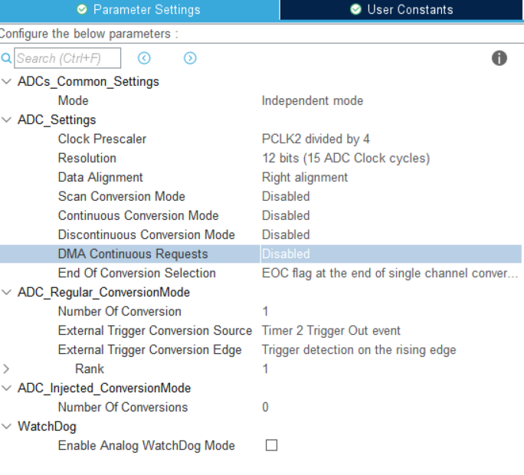524x475 pixels.
Task: Switch to Parameter Settings tab
Action: pyautogui.click(x=139, y=10)
